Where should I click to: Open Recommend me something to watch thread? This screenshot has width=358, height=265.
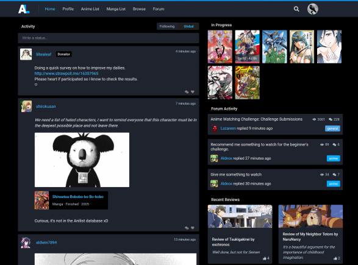pyautogui.click(x=259, y=147)
